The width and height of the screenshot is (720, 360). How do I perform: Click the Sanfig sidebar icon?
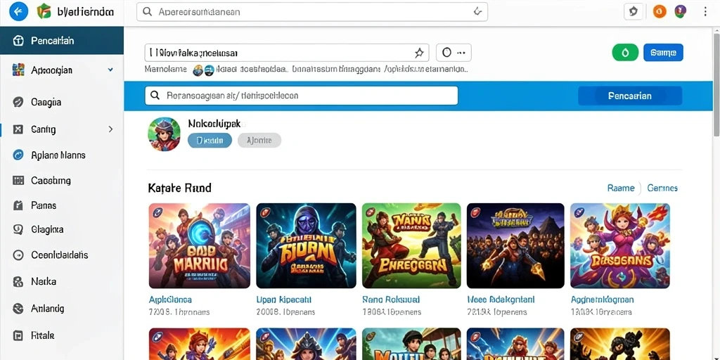pyautogui.click(x=18, y=129)
